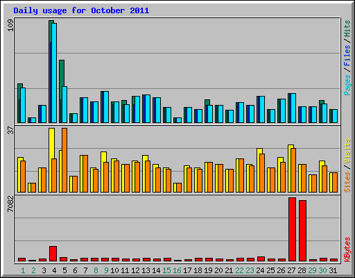Click day 11 on the x-axis

pos(125,270)
